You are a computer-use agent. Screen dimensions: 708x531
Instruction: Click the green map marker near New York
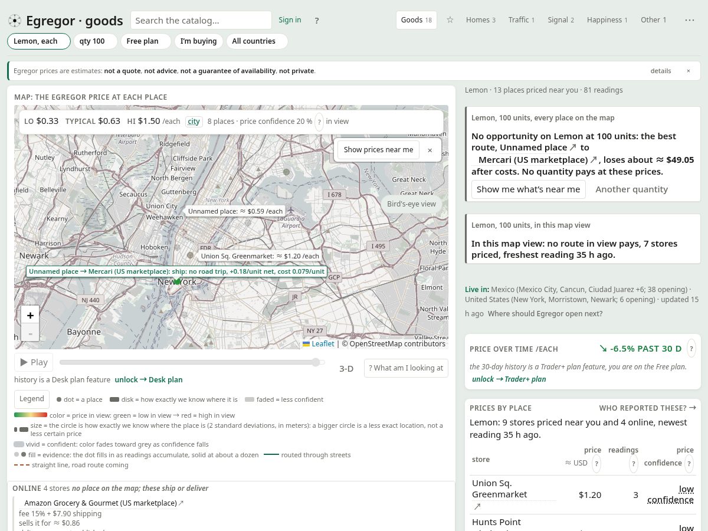(177, 281)
